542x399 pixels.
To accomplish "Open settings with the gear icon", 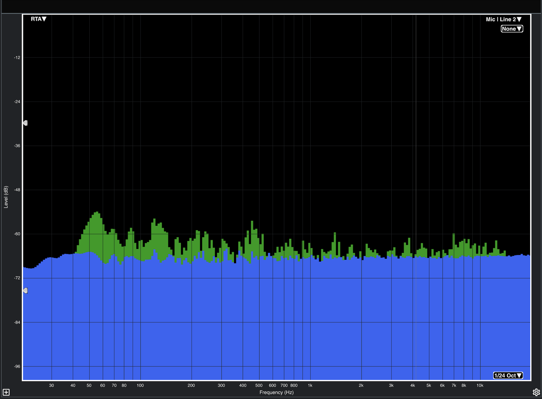I will point(536,392).
